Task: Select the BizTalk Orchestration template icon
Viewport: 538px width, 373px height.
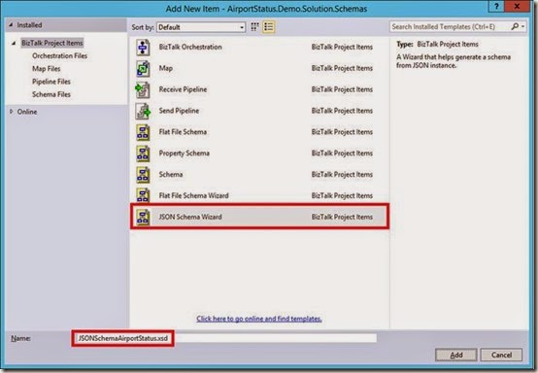Action: click(x=143, y=47)
